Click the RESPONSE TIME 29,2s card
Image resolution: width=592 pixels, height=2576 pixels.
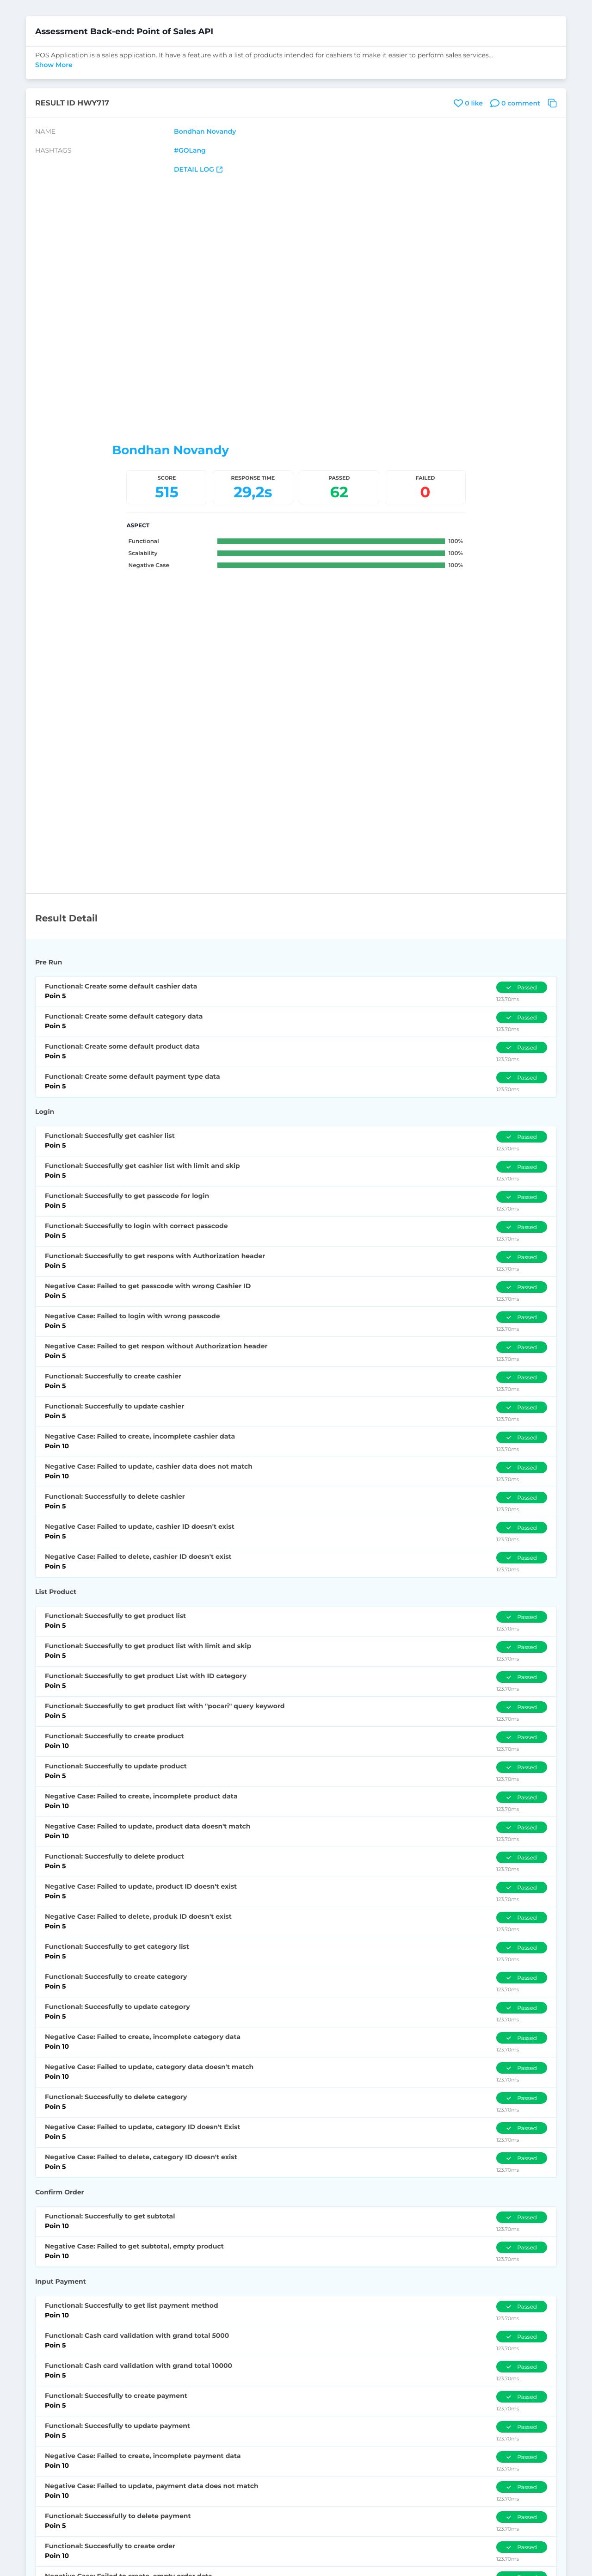[x=253, y=487]
